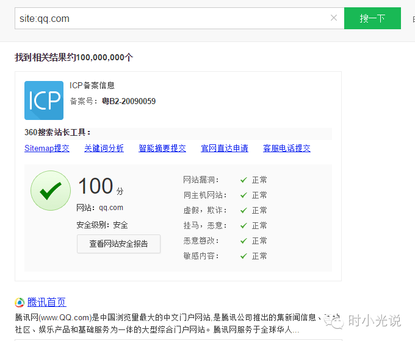415x341 pixels.
Task: Click the 腾讯网 result description text
Action: point(178,323)
